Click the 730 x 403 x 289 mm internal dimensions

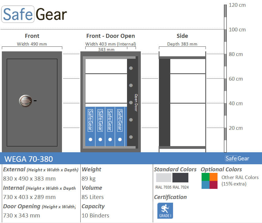[x=29, y=197]
